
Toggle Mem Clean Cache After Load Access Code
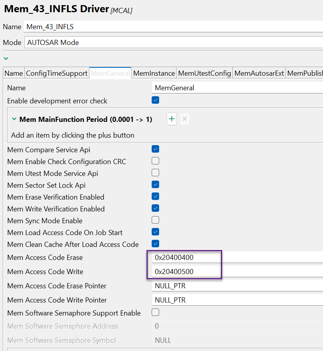point(155,244)
